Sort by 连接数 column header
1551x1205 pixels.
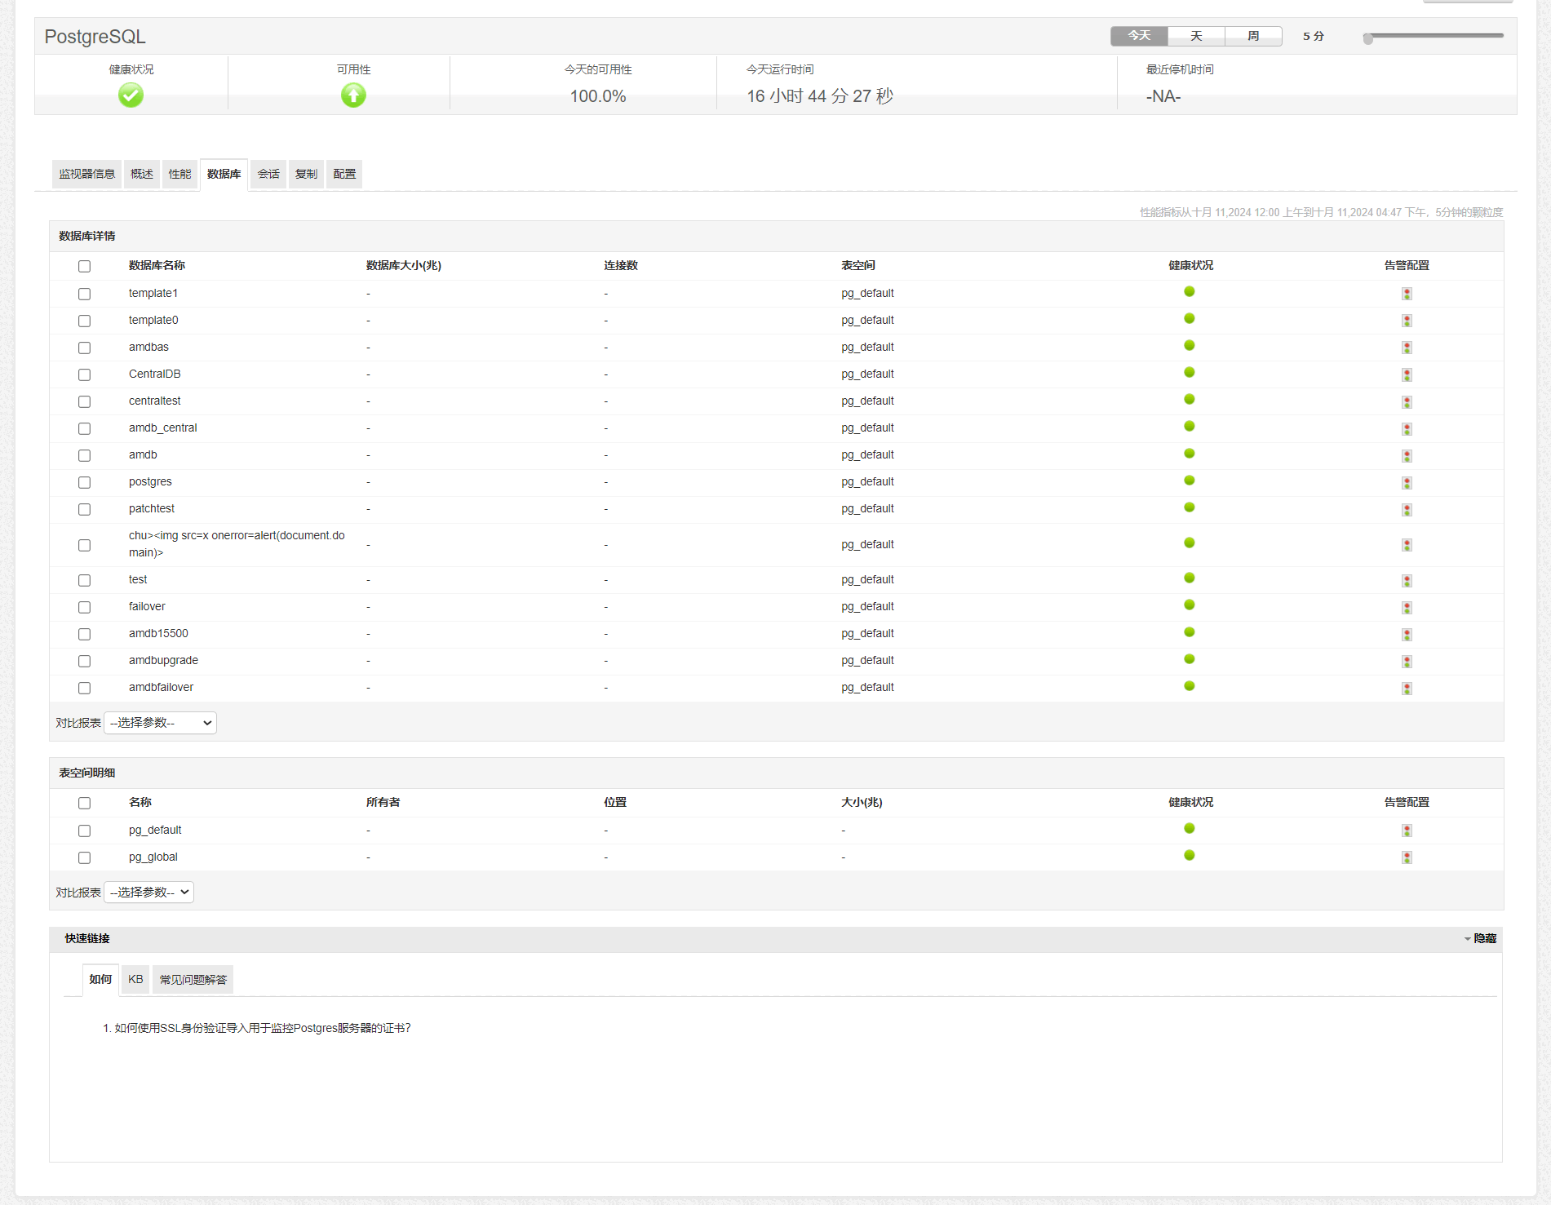point(621,265)
